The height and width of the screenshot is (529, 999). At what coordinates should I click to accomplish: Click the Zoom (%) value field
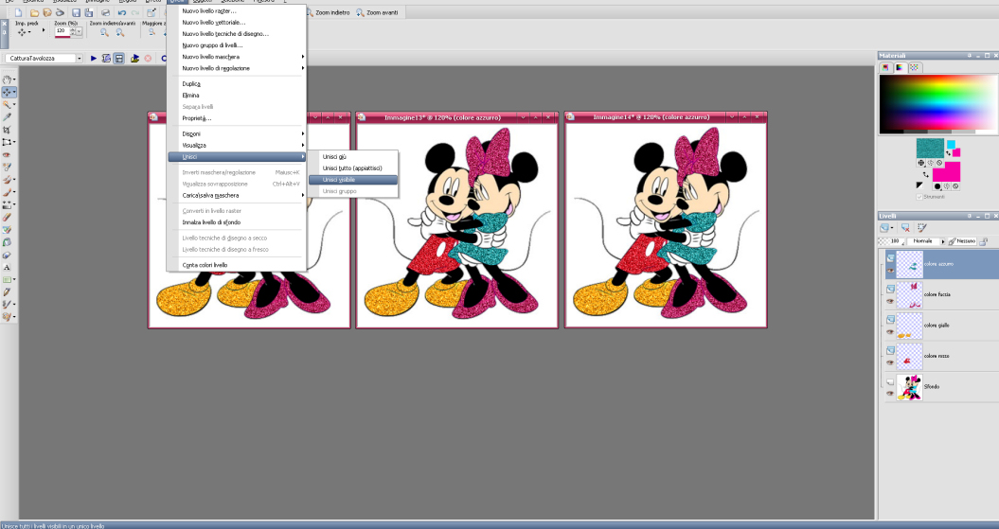tap(62, 30)
